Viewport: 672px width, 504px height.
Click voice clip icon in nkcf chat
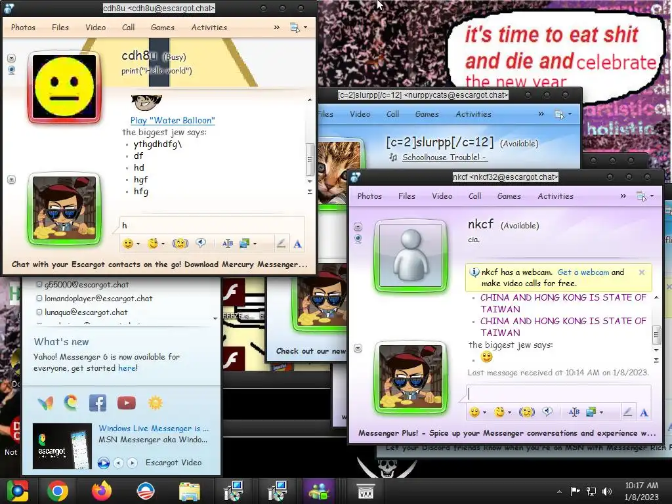tap(547, 412)
